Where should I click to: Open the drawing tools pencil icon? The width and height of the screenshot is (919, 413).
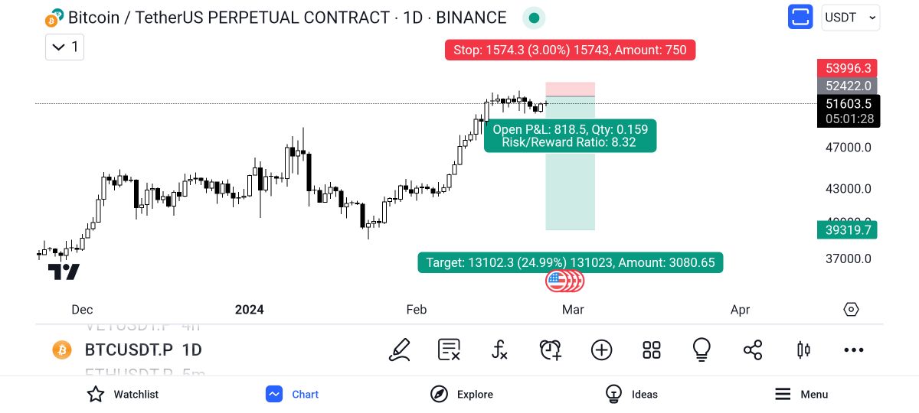[400, 350]
